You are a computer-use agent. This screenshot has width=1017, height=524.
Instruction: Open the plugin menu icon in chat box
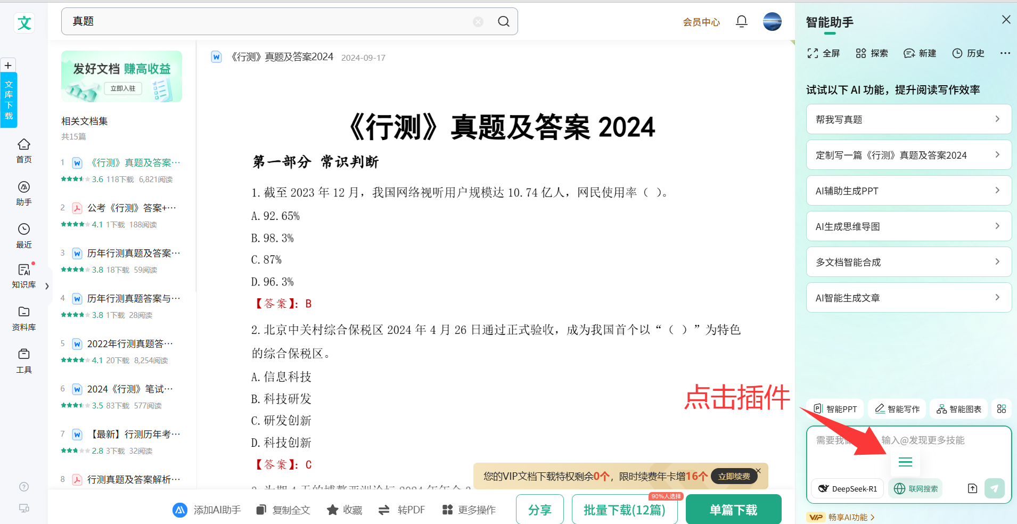click(905, 462)
